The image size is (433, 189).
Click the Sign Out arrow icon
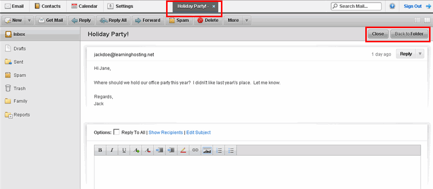coord(428,6)
